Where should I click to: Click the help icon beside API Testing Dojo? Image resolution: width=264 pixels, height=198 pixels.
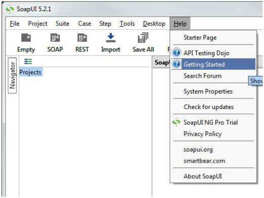coord(177,53)
